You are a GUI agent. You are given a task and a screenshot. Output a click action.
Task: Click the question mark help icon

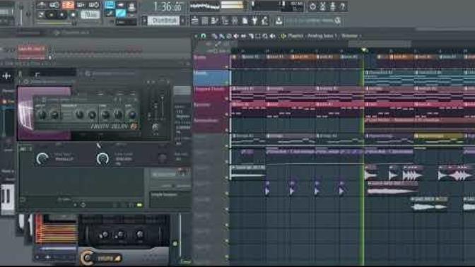[x=343, y=6]
